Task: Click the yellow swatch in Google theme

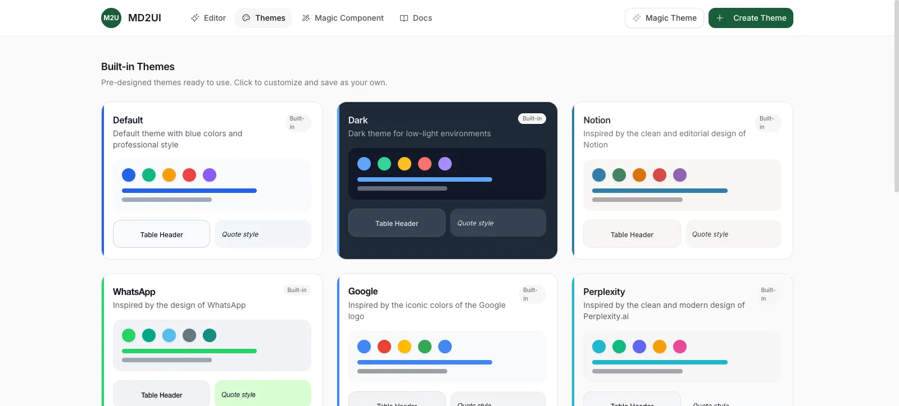Action: coord(405,347)
